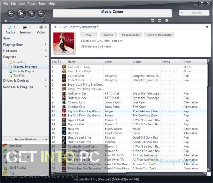This screenshot has width=213, height=183.
Task: Open the View menu
Action: (x=22, y=4)
